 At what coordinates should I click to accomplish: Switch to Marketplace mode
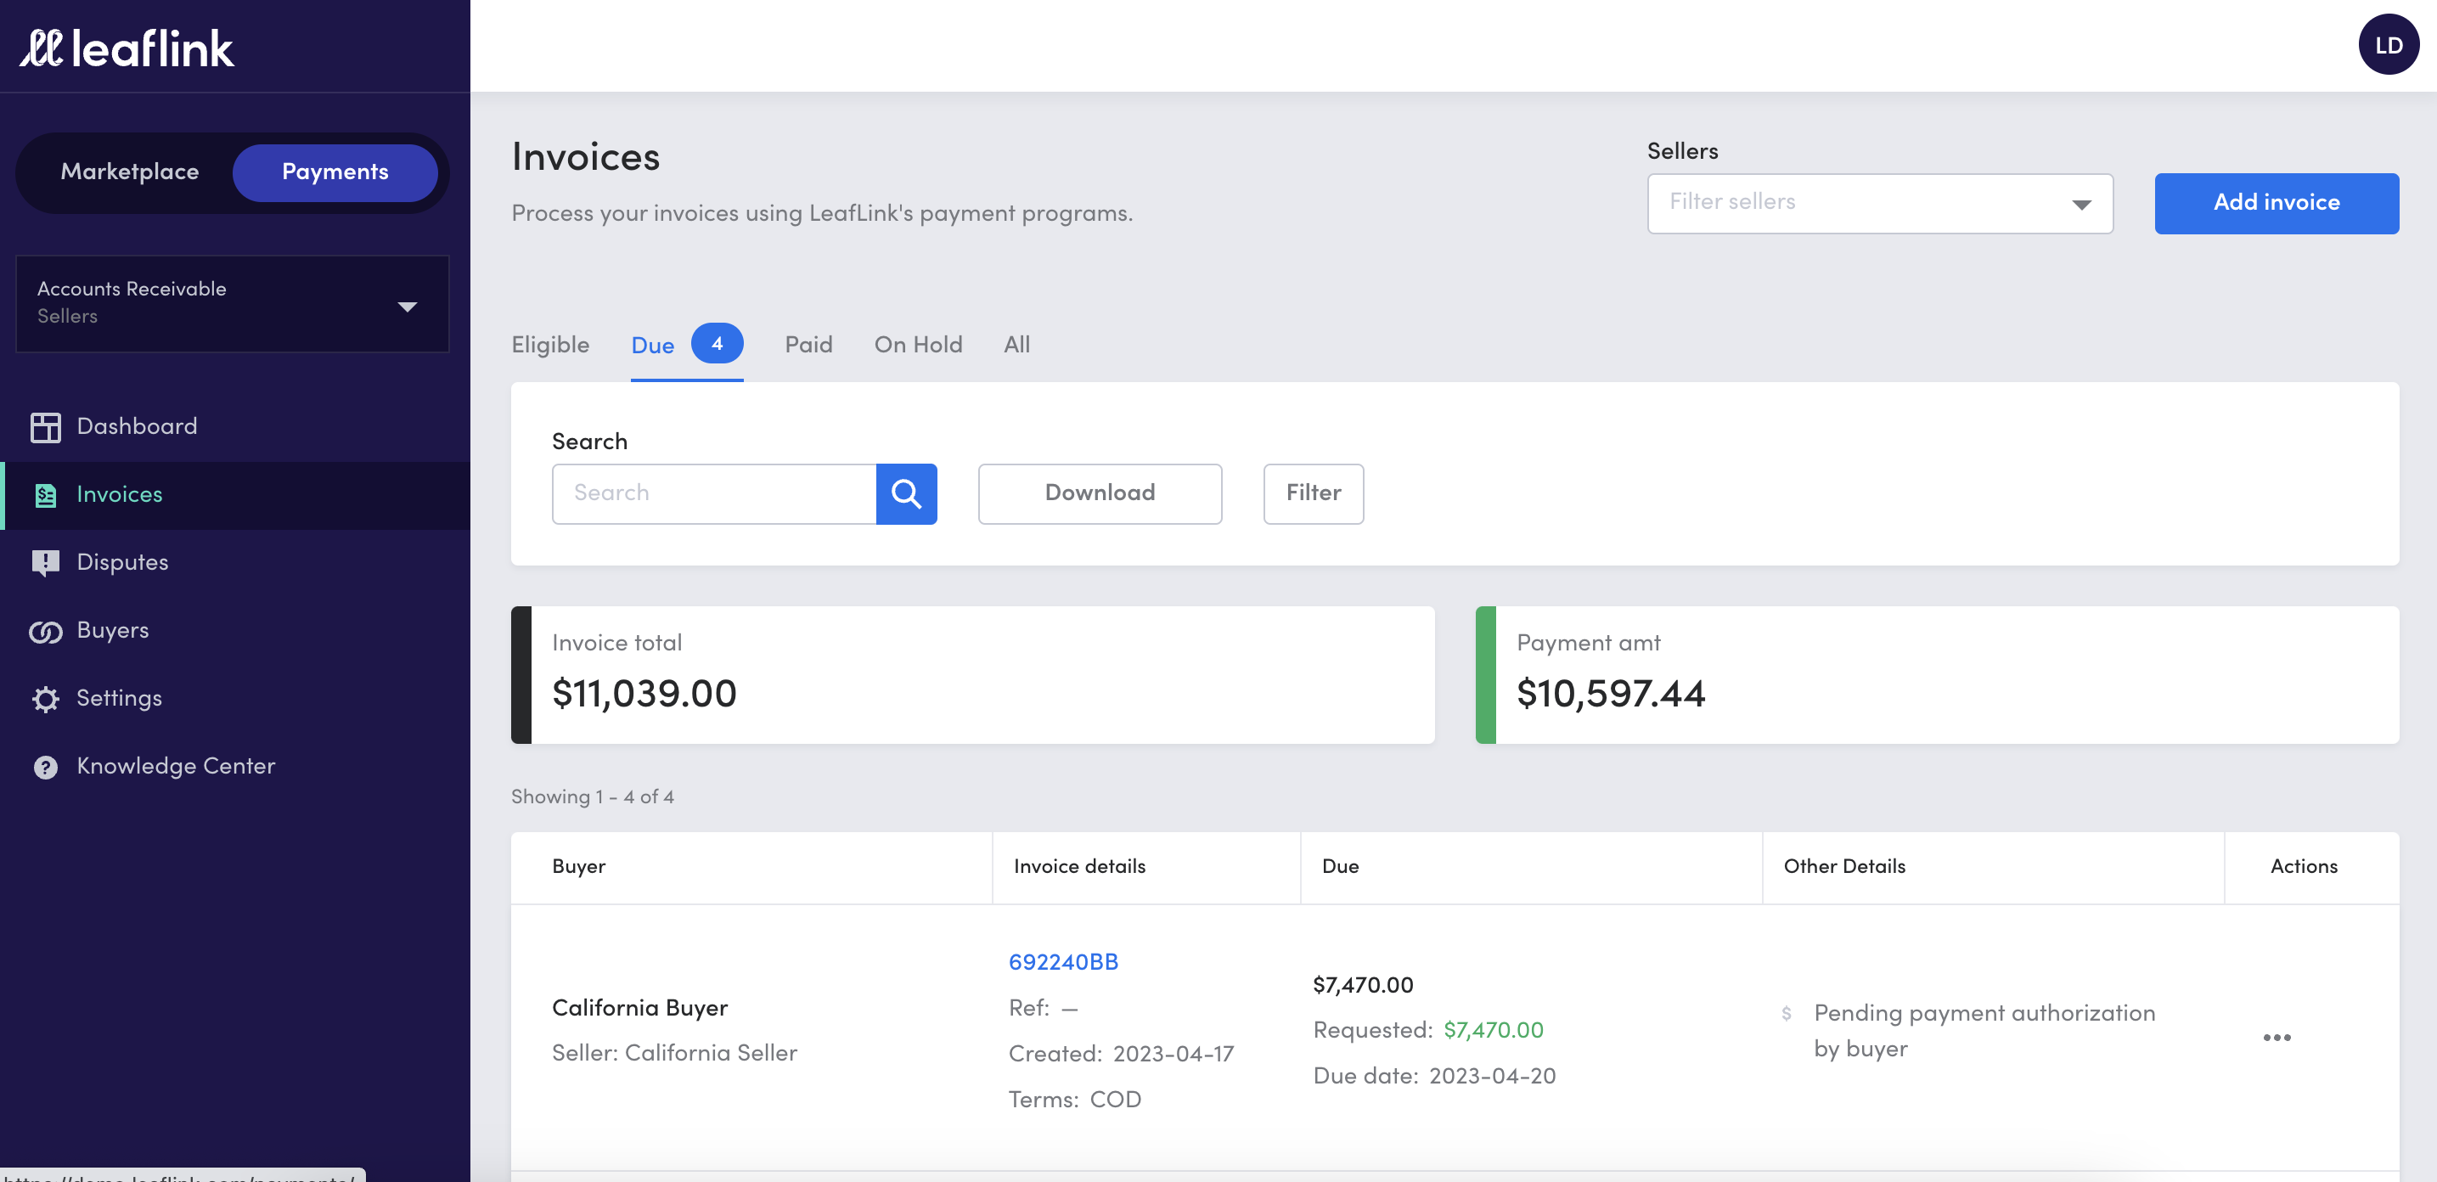click(x=130, y=172)
